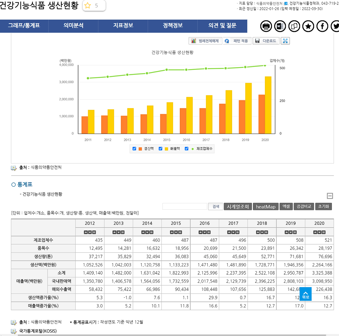Click the list icon under 2020
Screen dimensions: 339x336
tap(324, 232)
